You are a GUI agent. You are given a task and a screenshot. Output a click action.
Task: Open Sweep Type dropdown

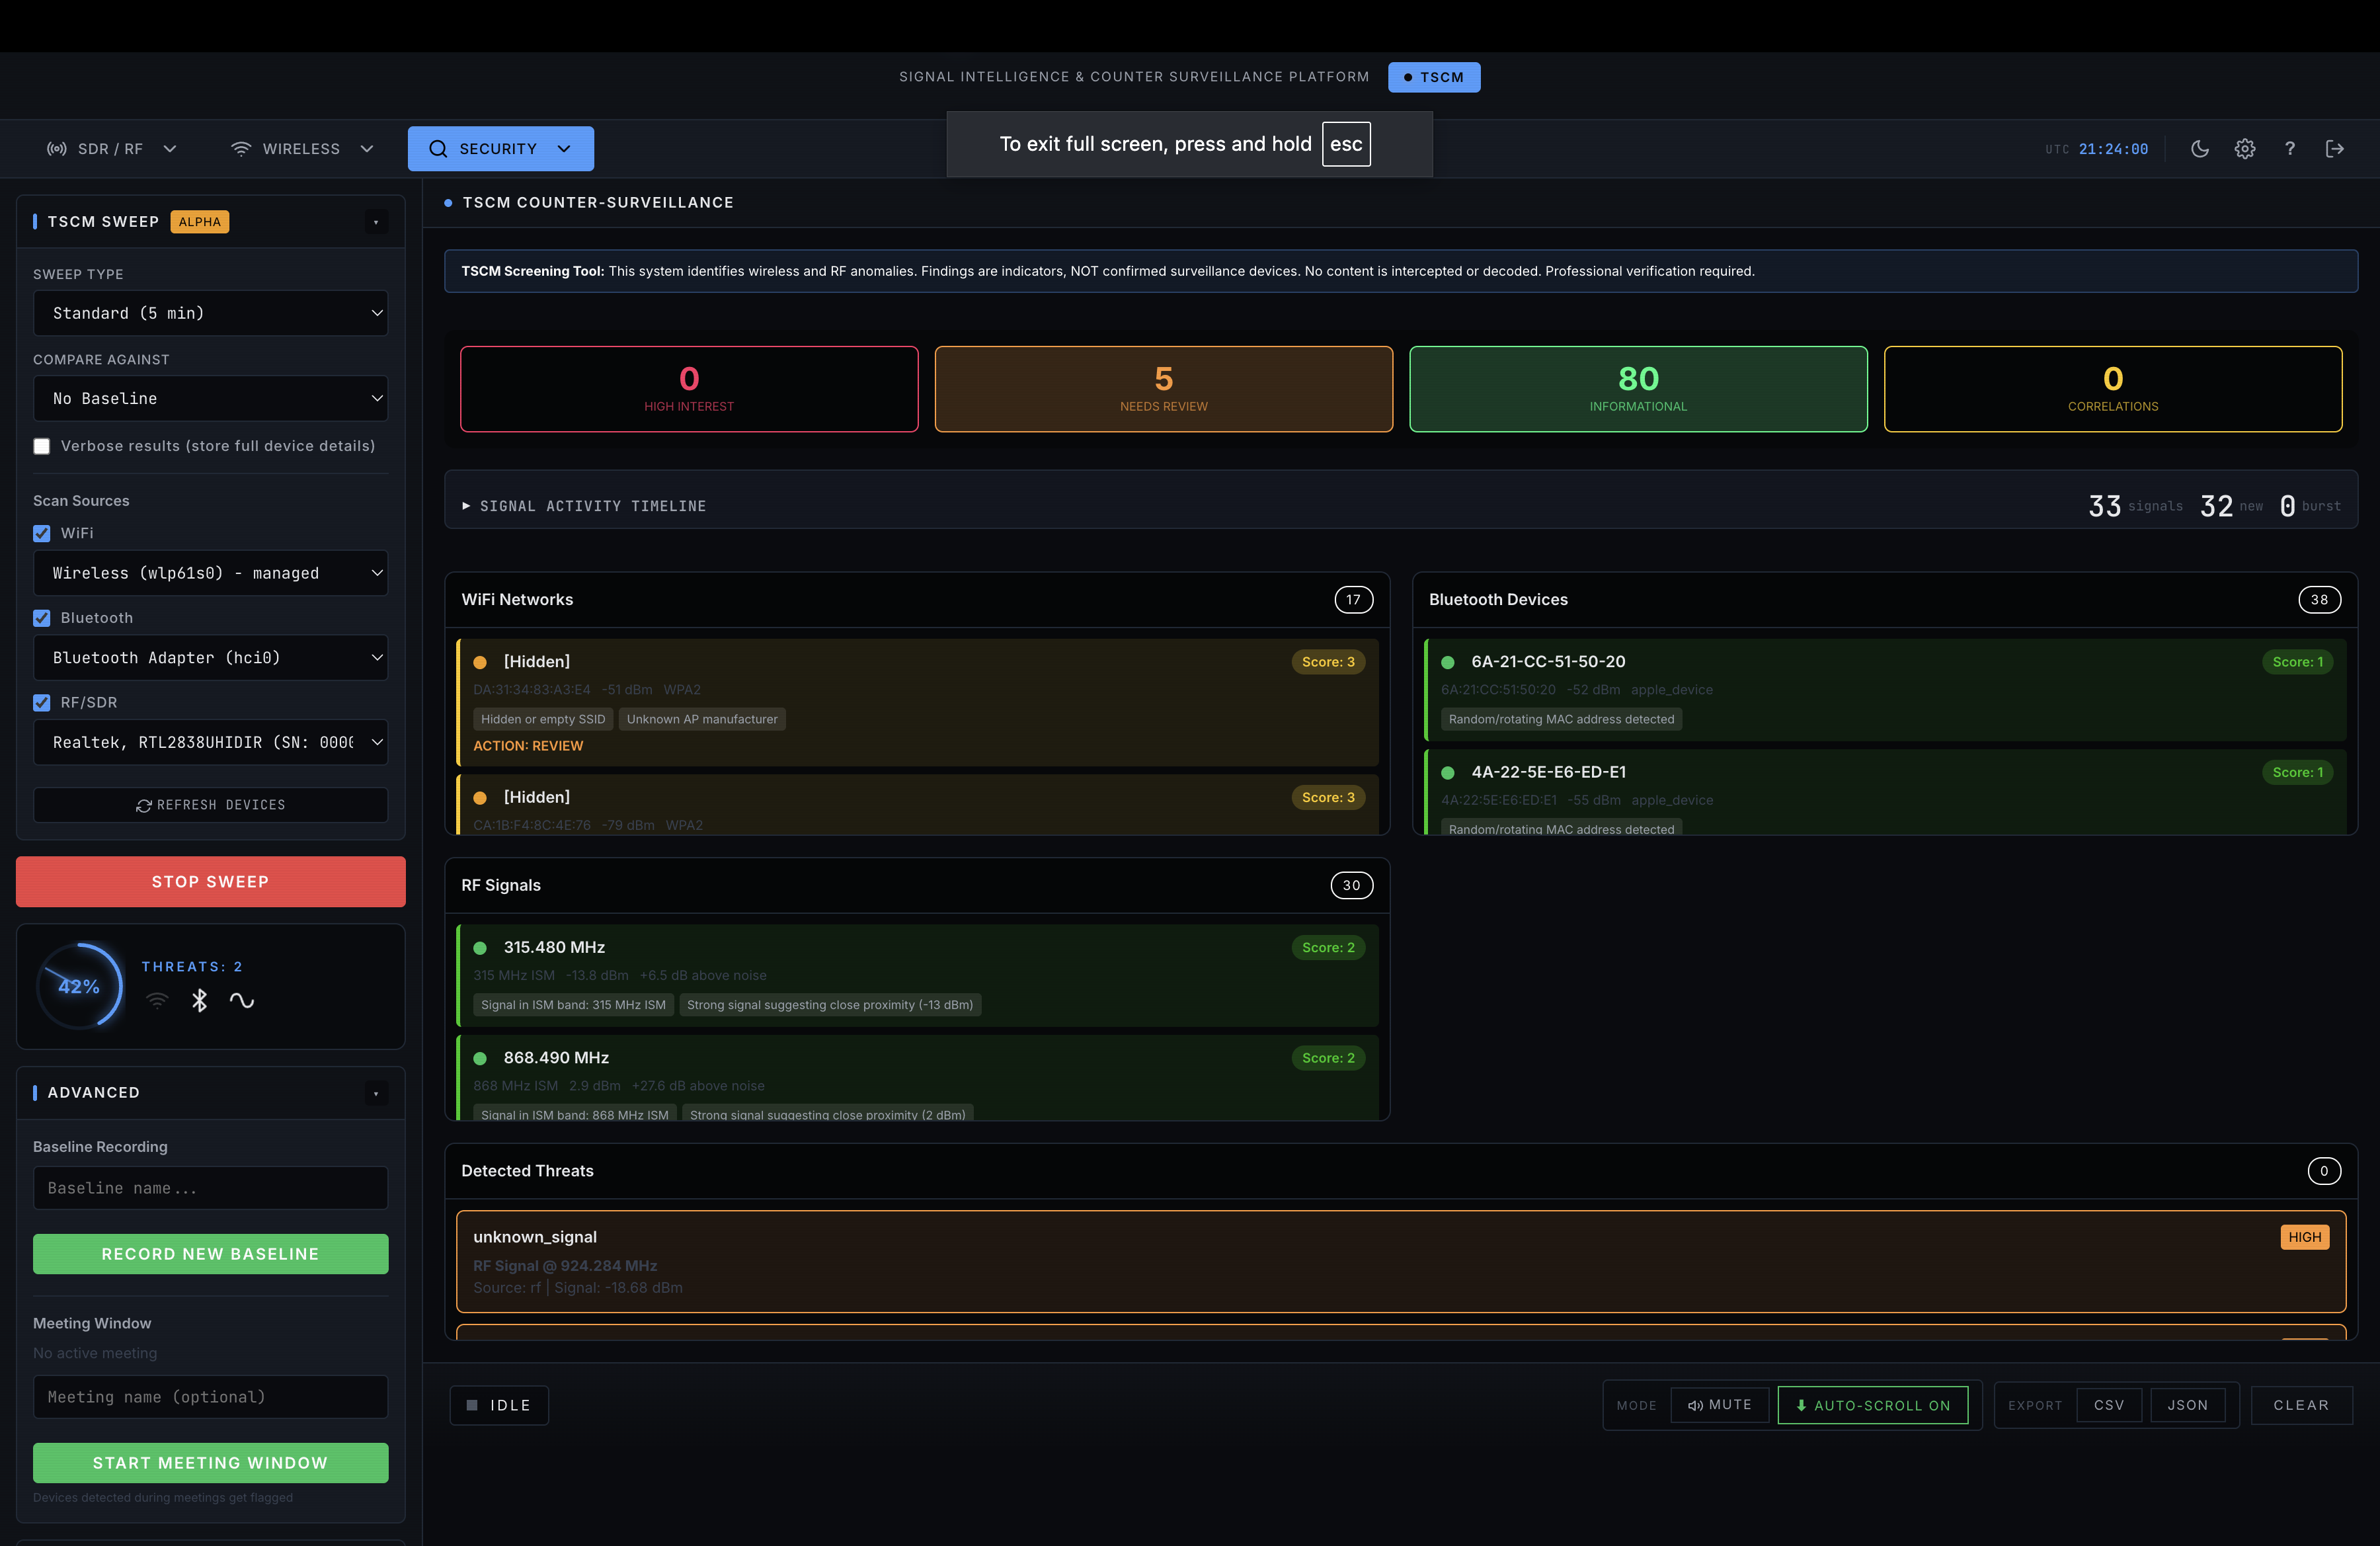point(210,313)
